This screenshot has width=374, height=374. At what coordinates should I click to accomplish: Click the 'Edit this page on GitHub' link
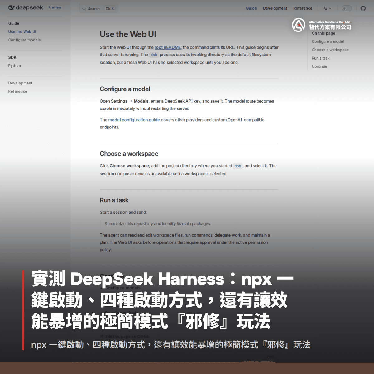click(x=125, y=337)
